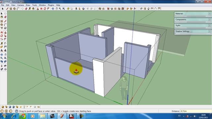Click the Google Earth preview icon
This screenshot has width=212, height=119.
83,9
